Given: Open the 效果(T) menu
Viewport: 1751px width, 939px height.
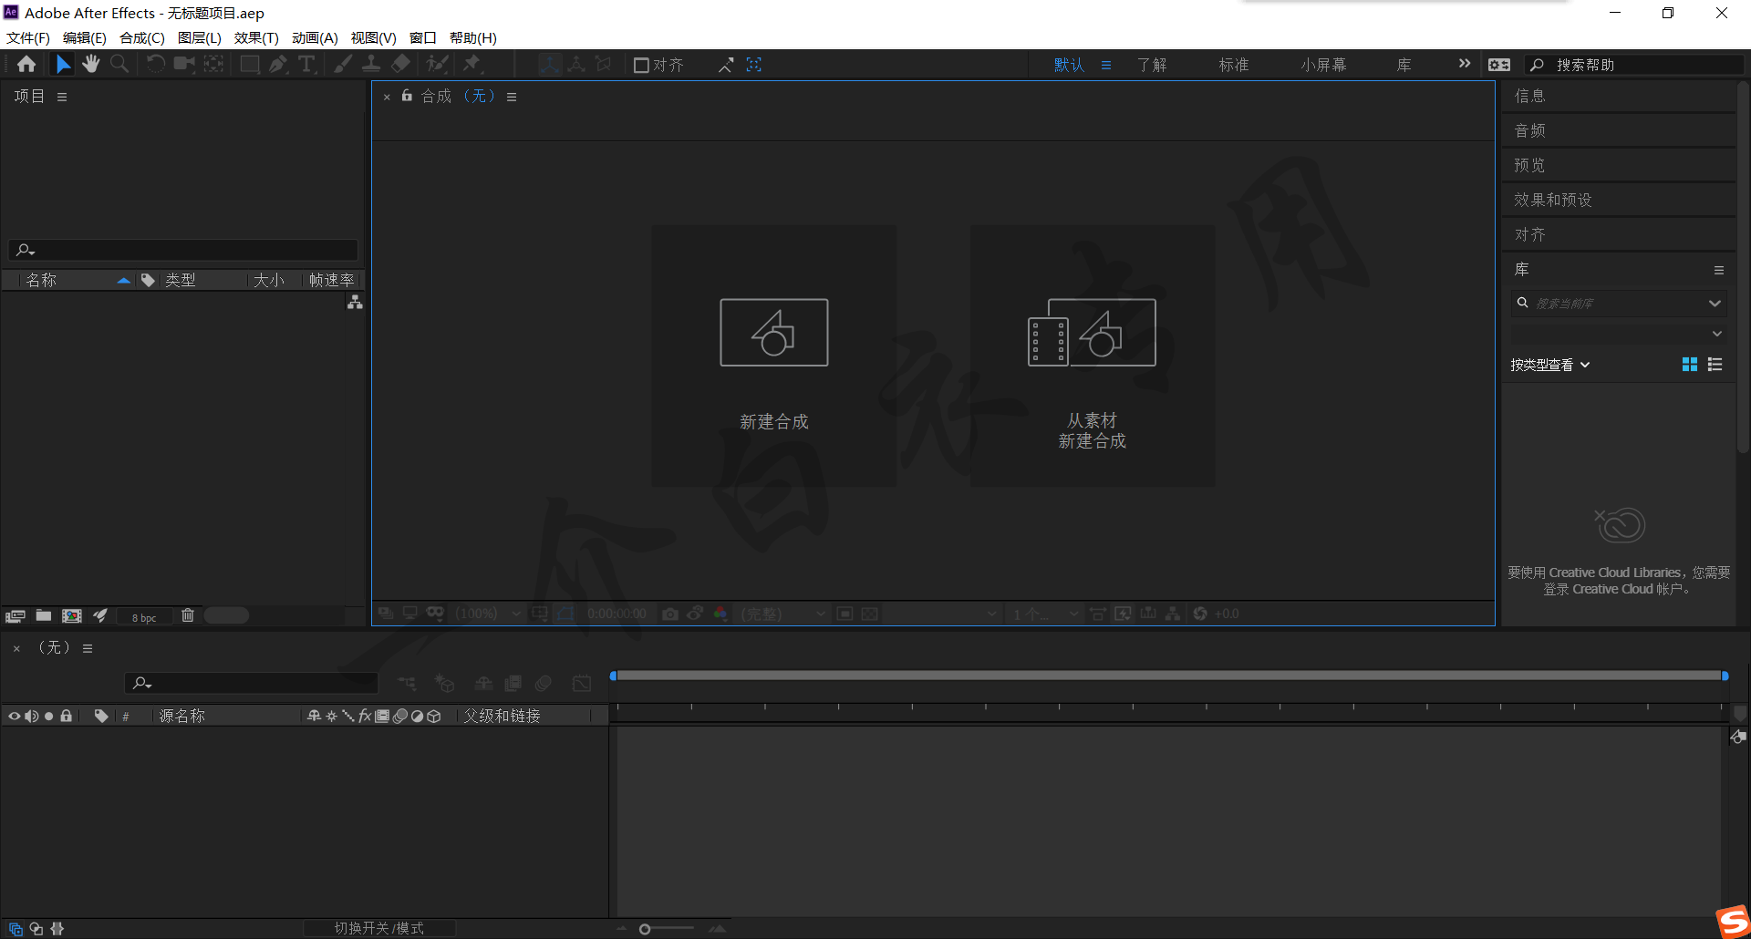Looking at the screenshot, I should 256,37.
